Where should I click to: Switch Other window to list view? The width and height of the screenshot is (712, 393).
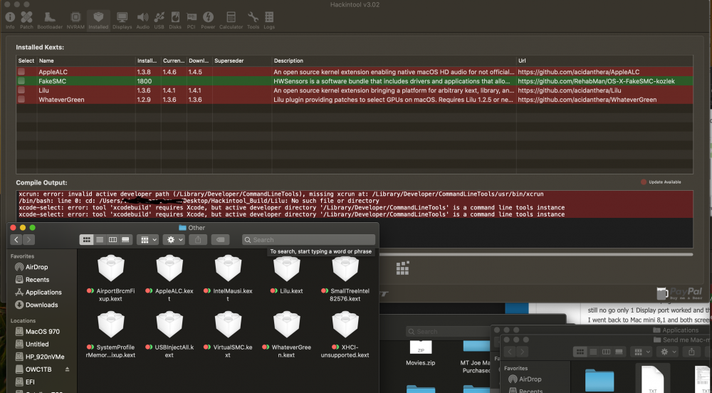click(x=100, y=240)
